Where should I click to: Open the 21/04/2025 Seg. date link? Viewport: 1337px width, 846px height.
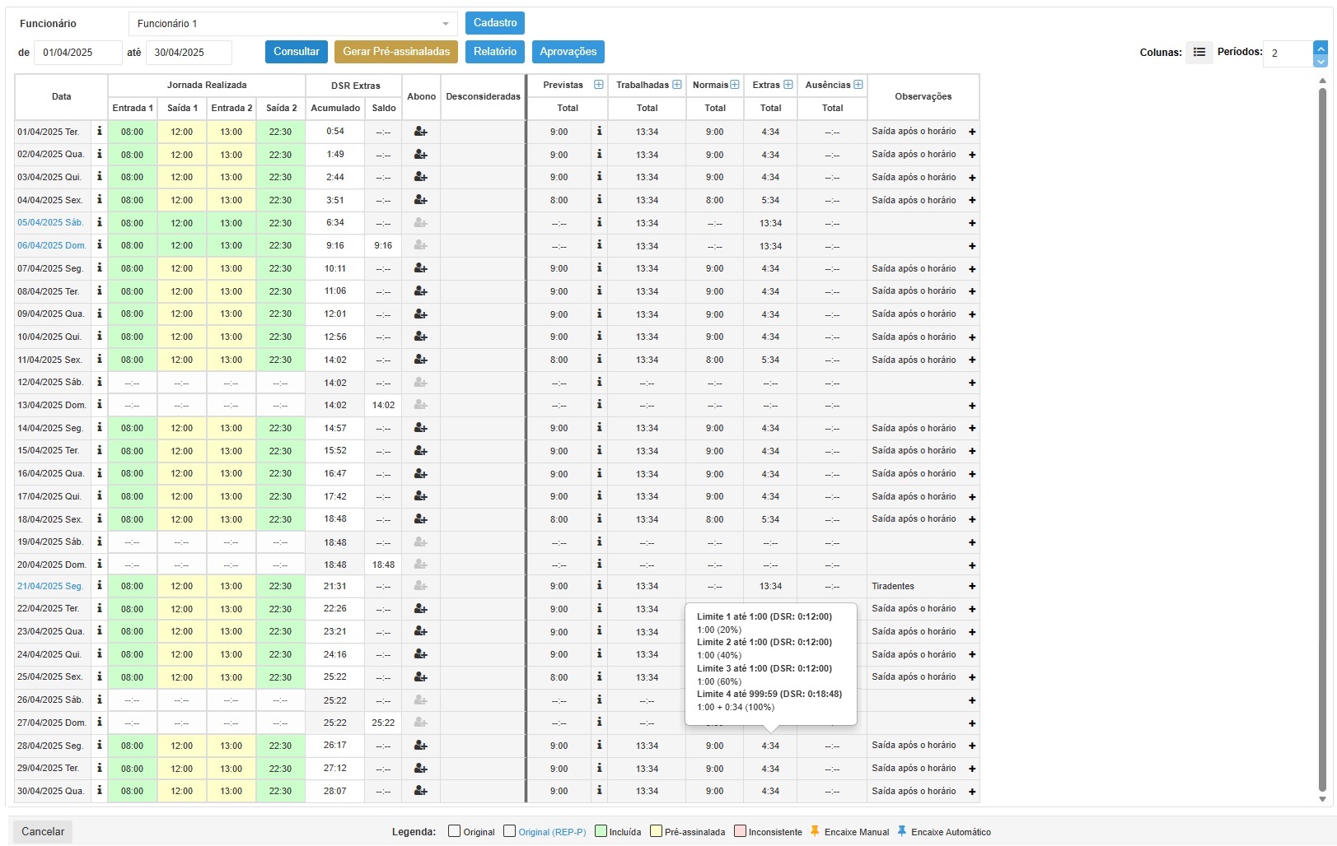pyautogui.click(x=50, y=586)
